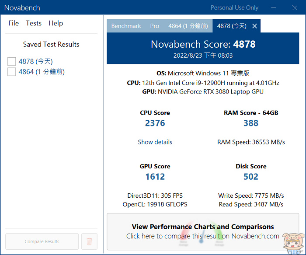
Task: Select the 4864 (1 分鐘前) tab
Action: (x=188, y=26)
